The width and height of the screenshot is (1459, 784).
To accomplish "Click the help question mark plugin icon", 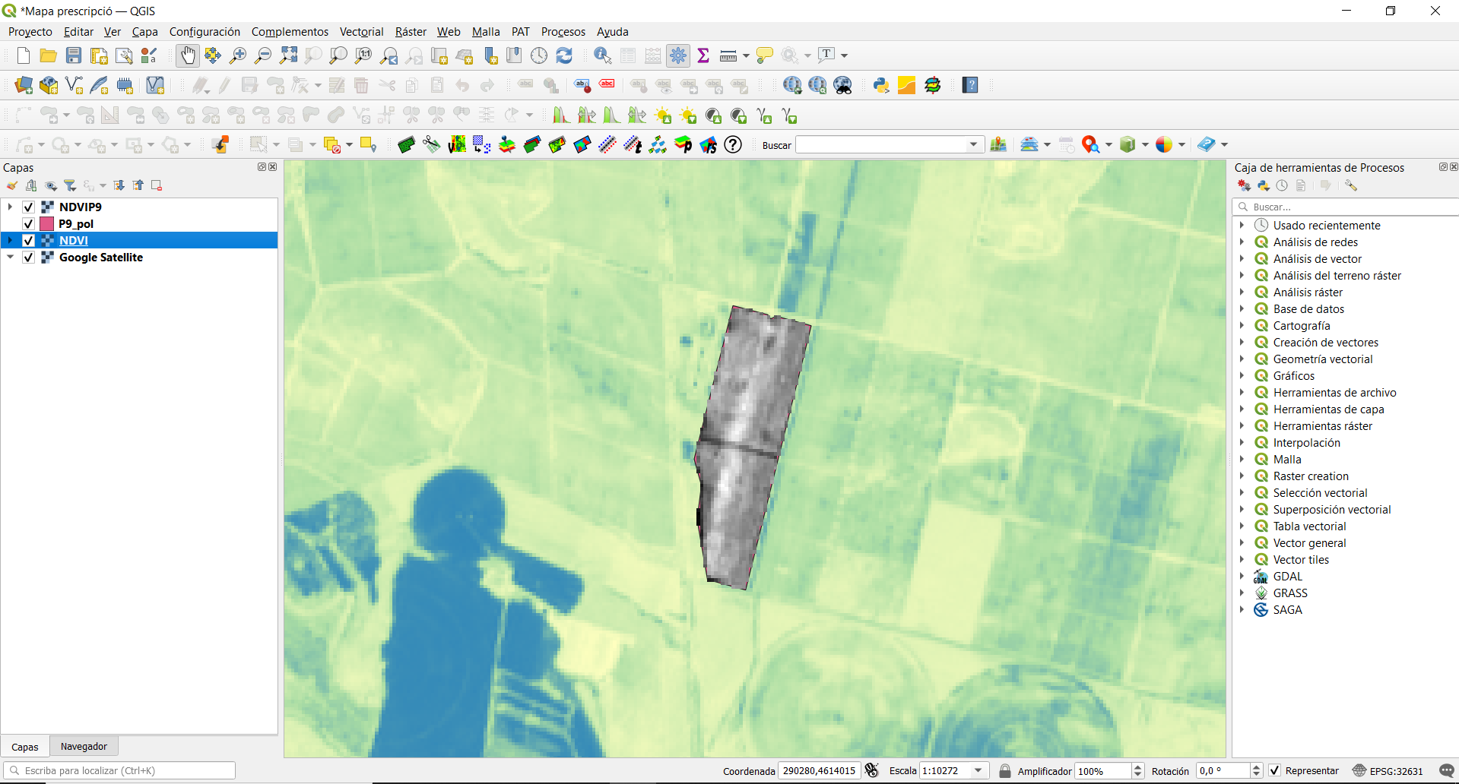I will (733, 144).
